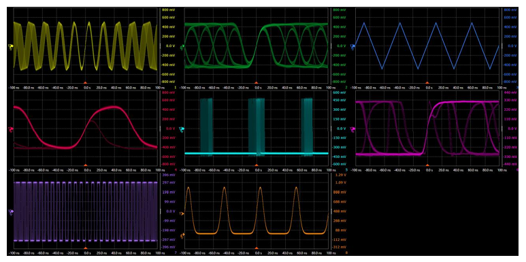
Task: Click the '-220 mV' magenta scale label
Action: [509, 148]
